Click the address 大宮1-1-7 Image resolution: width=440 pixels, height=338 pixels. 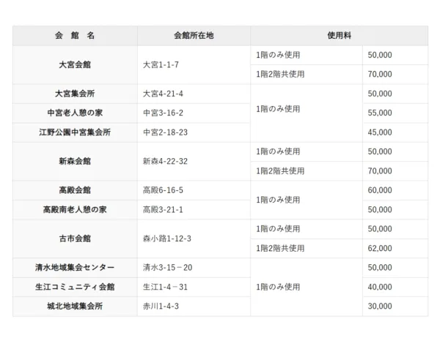click(x=161, y=64)
